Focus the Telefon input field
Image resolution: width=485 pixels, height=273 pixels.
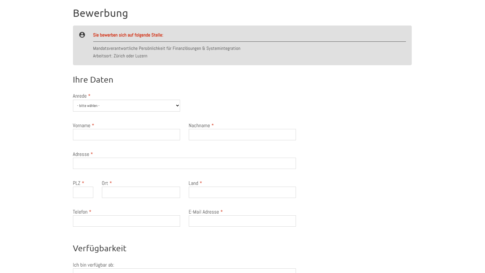(126, 221)
